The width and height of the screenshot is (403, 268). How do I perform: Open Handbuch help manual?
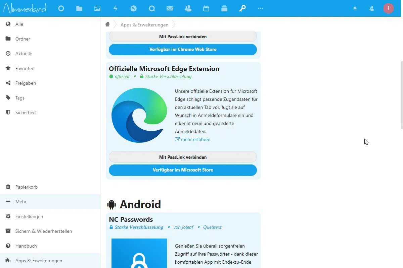[x=50, y=246]
